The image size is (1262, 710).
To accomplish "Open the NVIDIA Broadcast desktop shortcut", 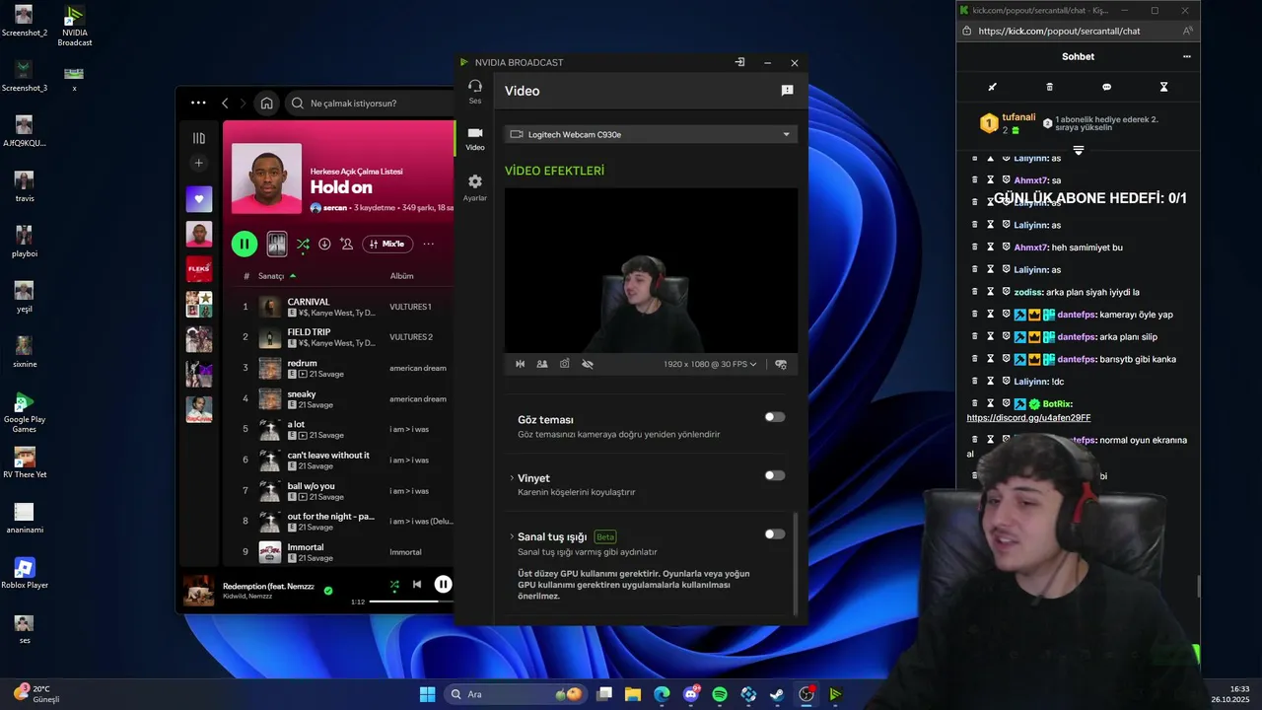I will click(74, 26).
